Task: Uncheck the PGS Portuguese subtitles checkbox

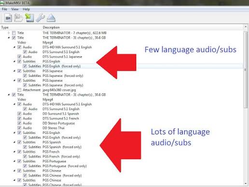Action: pos(19,161)
